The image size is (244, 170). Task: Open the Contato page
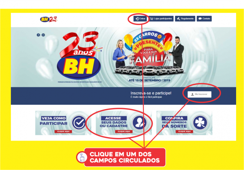point(204,19)
